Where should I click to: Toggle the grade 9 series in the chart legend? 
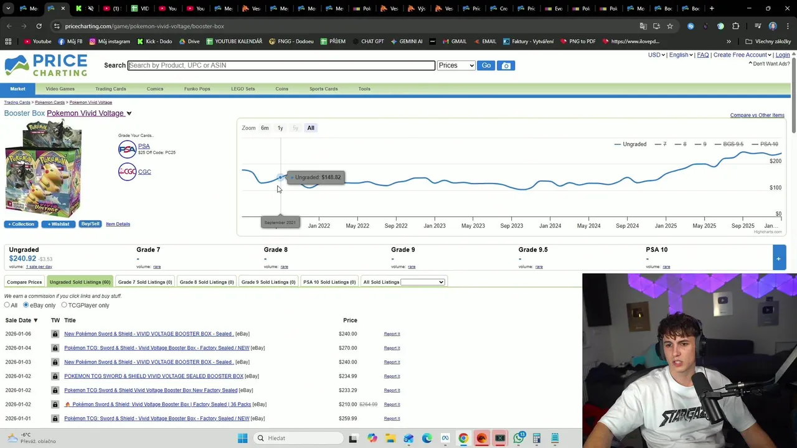click(x=700, y=144)
